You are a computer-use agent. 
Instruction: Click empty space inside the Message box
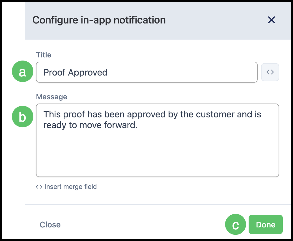coord(157,153)
